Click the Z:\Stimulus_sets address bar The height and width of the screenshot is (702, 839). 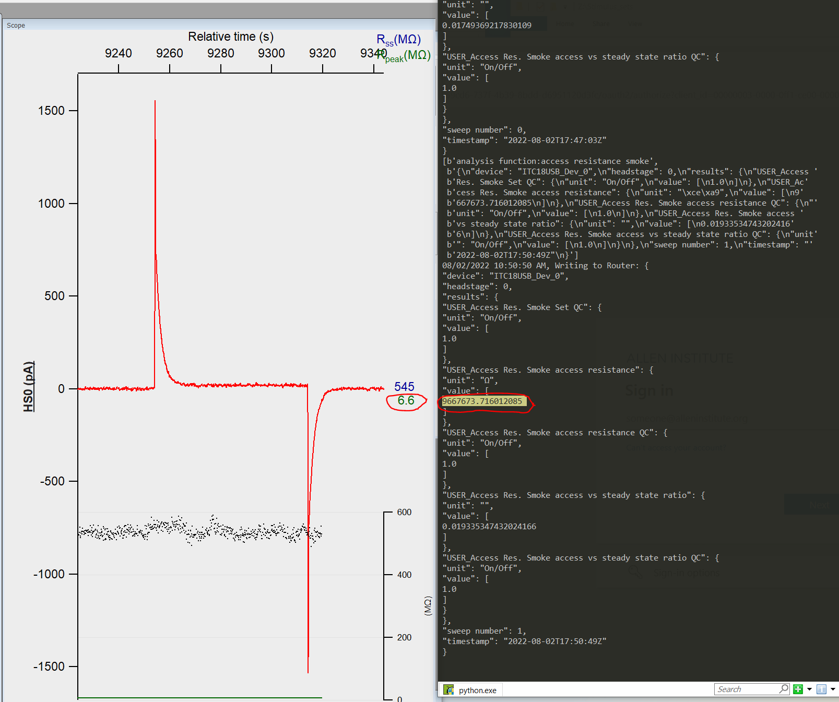(606, 7)
